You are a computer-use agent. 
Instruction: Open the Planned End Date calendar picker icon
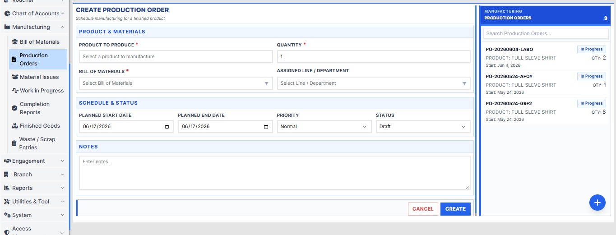[x=266, y=127]
